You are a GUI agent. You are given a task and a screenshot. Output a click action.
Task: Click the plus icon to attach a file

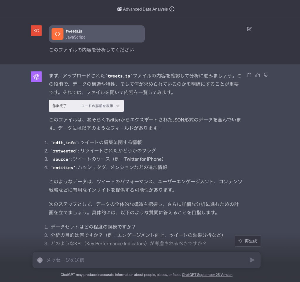pos(40,260)
